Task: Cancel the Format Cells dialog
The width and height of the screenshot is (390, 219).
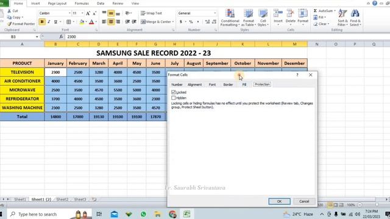Action: (x=304, y=201)
